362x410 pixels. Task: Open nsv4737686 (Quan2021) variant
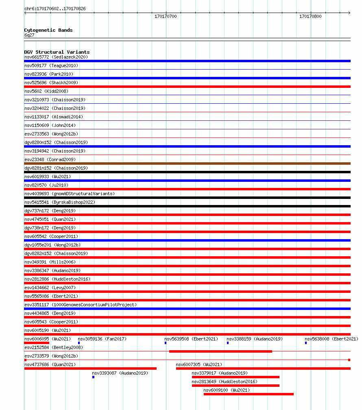tap(50, 364)
